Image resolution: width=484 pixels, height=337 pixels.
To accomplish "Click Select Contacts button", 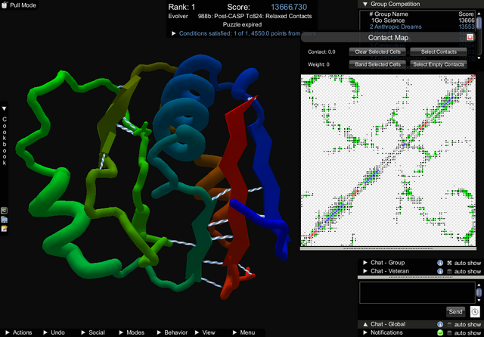I will click(439, 51).
